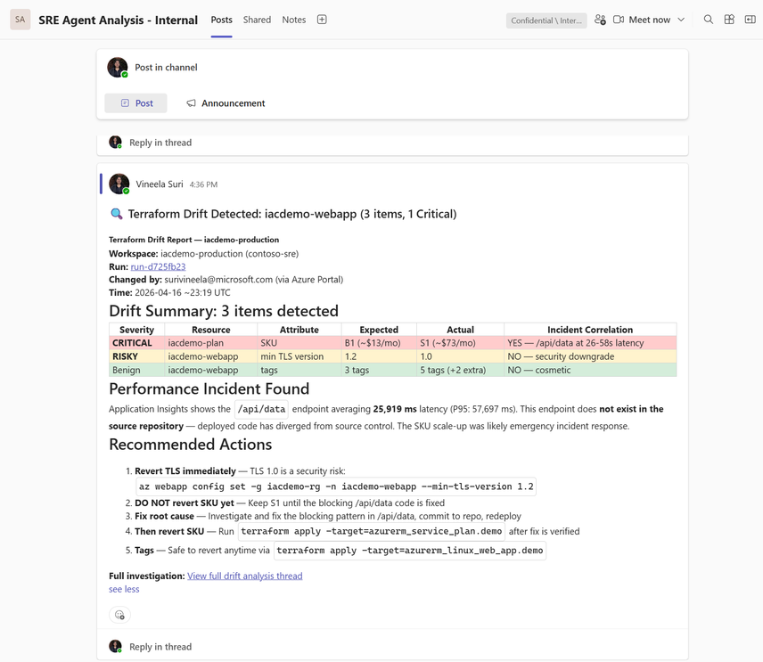
Task: Click the SRE Agent Analysis - Internal title
Action: pos(119,20)
